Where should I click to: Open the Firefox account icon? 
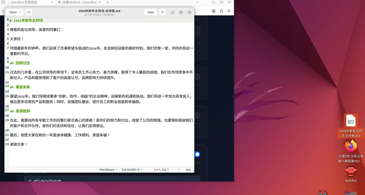click(214, 11)
